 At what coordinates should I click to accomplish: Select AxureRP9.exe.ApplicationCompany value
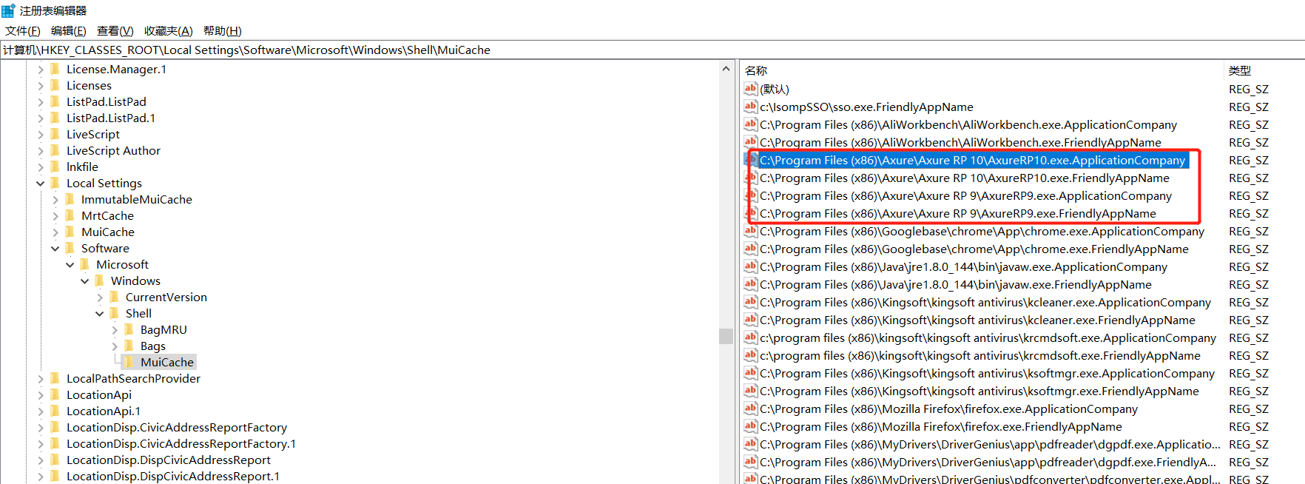[x=965, y=196]
